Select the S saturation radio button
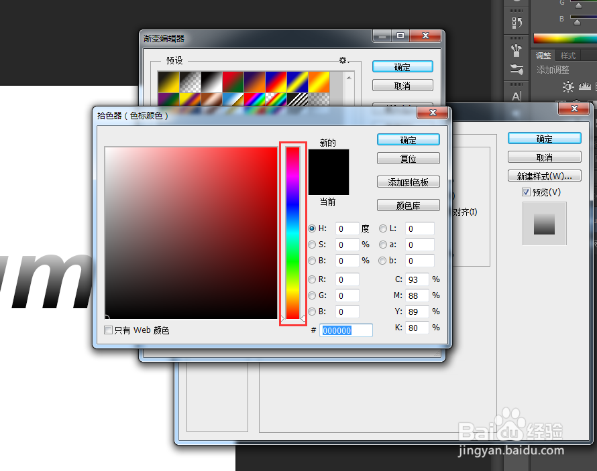Image resolution: width=597 pixels, height=471 pixels. click(312, 245)
